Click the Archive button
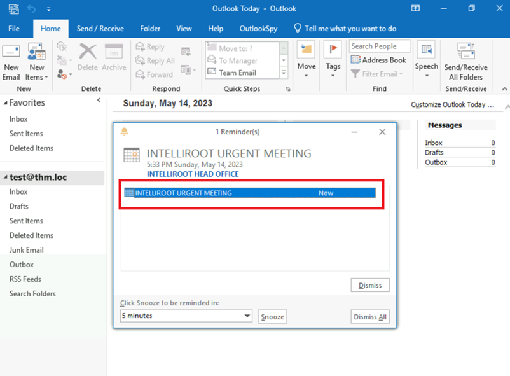Image resolution: width=510 pixels, height=376 pixels. [x=114, y=58]
